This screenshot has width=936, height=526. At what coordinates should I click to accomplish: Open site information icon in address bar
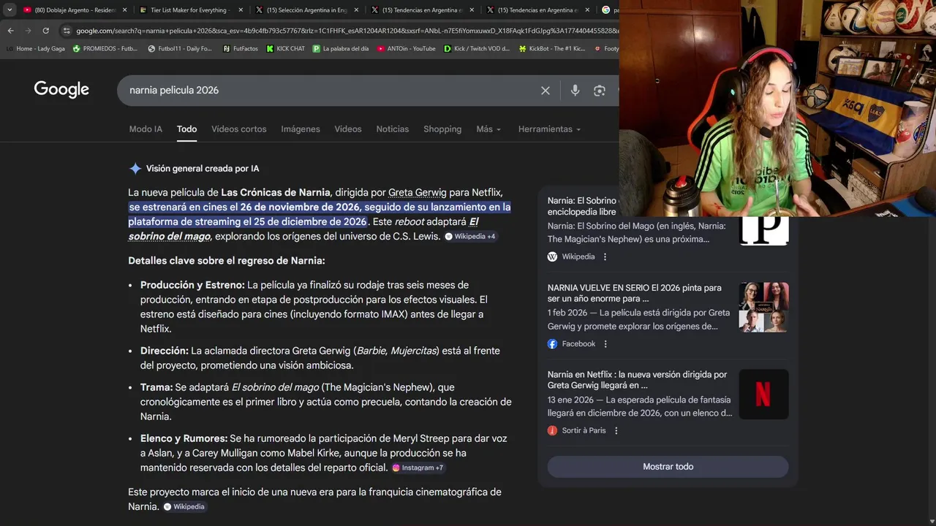(67, 31)
